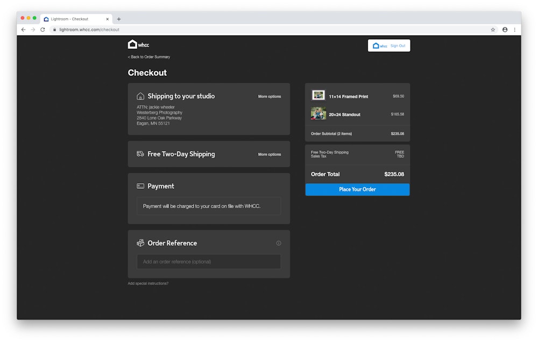Open the 11x14 Framed Print thumbnail
The image size is (538, 342).
pos(318,96)
